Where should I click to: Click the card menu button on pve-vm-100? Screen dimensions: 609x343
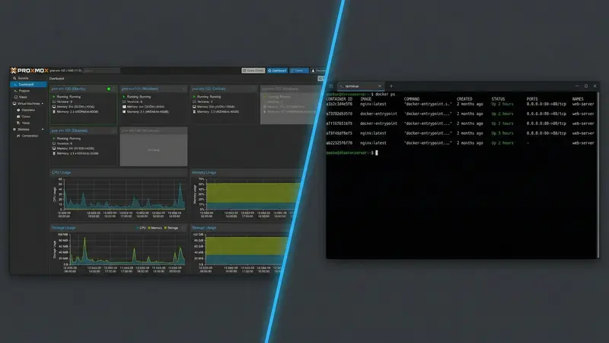pyautogui.click(x=113, y=89)
